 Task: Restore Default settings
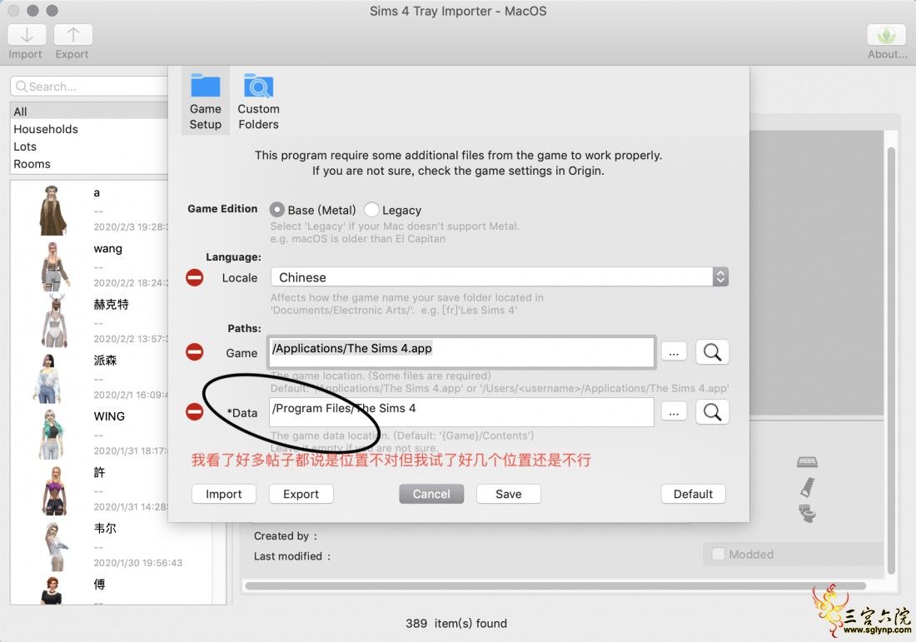pyautogui.click(x=694, y=494)
